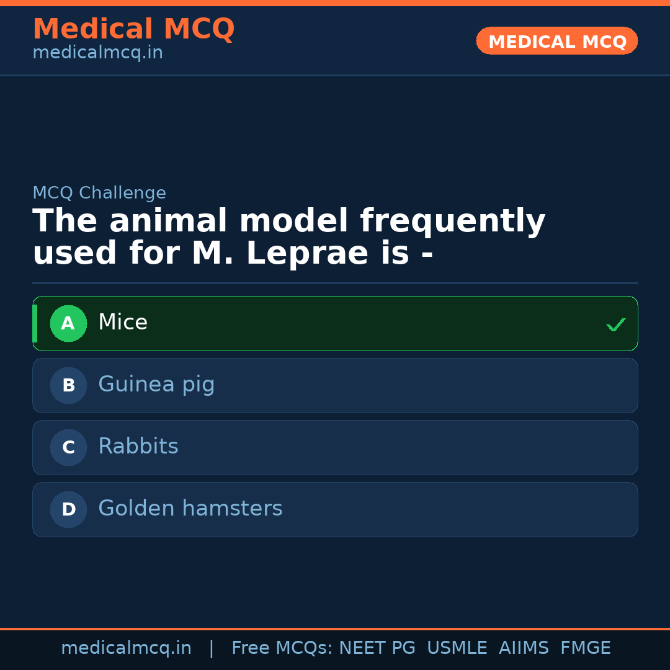This screenshot has height=670, width=670.
Task: Visit the medicalmcq.in link in the header
Action: pos(97,52)
